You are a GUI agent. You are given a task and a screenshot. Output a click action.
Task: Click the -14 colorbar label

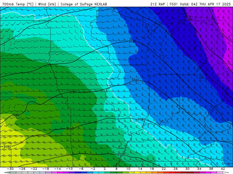pyautogui.click(x=57, y=169)
